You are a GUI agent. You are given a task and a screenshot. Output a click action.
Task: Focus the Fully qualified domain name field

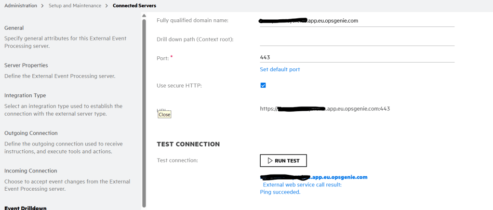point(357,21)
